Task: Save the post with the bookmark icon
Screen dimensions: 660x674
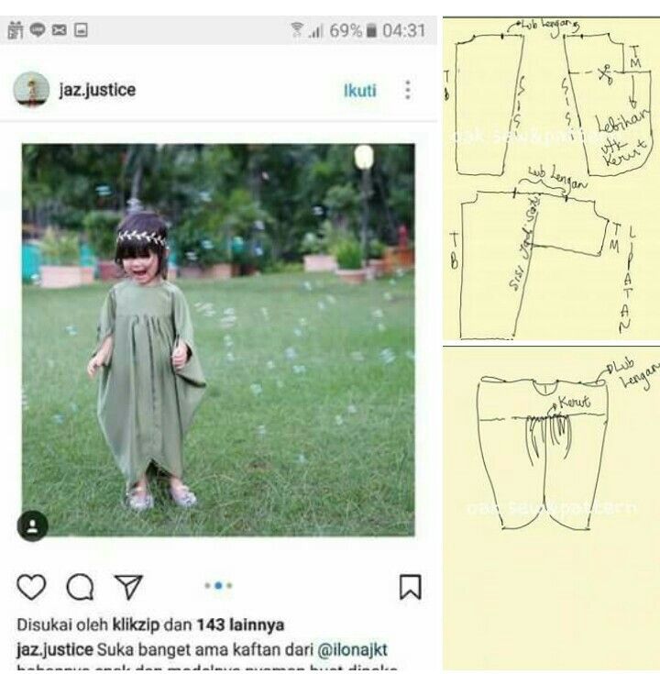Action: (x=411, y=587)
